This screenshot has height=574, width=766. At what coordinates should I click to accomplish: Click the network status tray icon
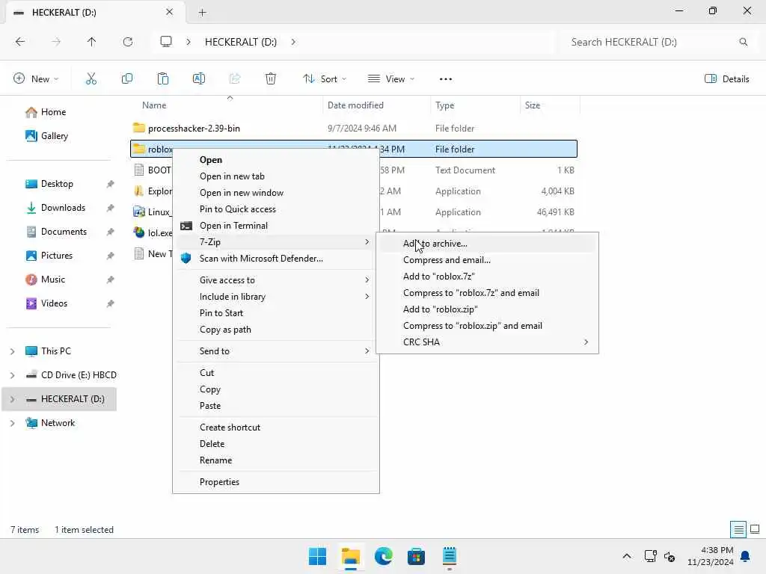(x=650, y=556)
